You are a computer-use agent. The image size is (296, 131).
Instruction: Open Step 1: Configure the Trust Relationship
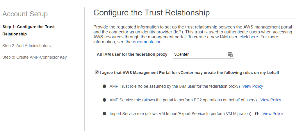tap(28, 30)
